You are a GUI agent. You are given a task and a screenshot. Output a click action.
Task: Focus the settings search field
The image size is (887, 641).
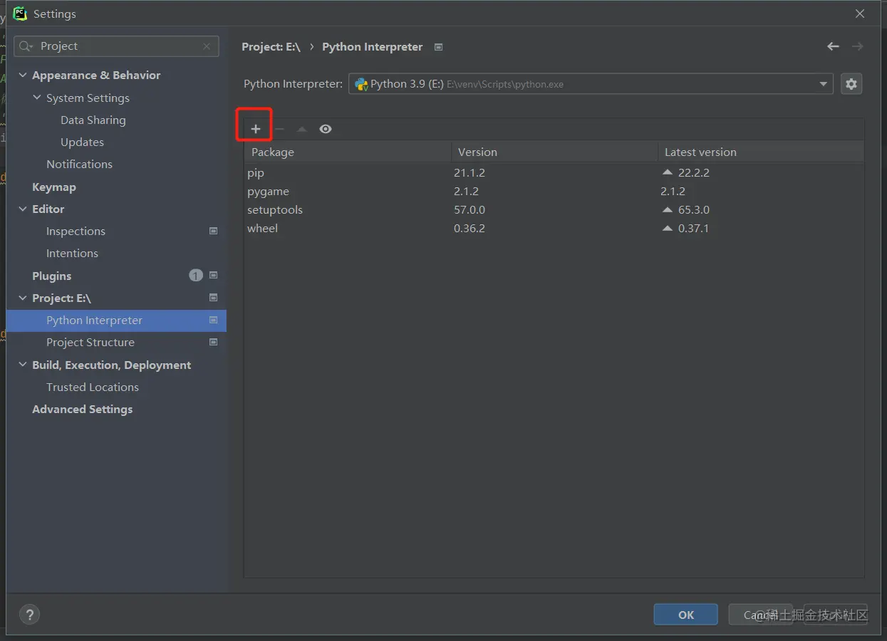coord(116,46)
